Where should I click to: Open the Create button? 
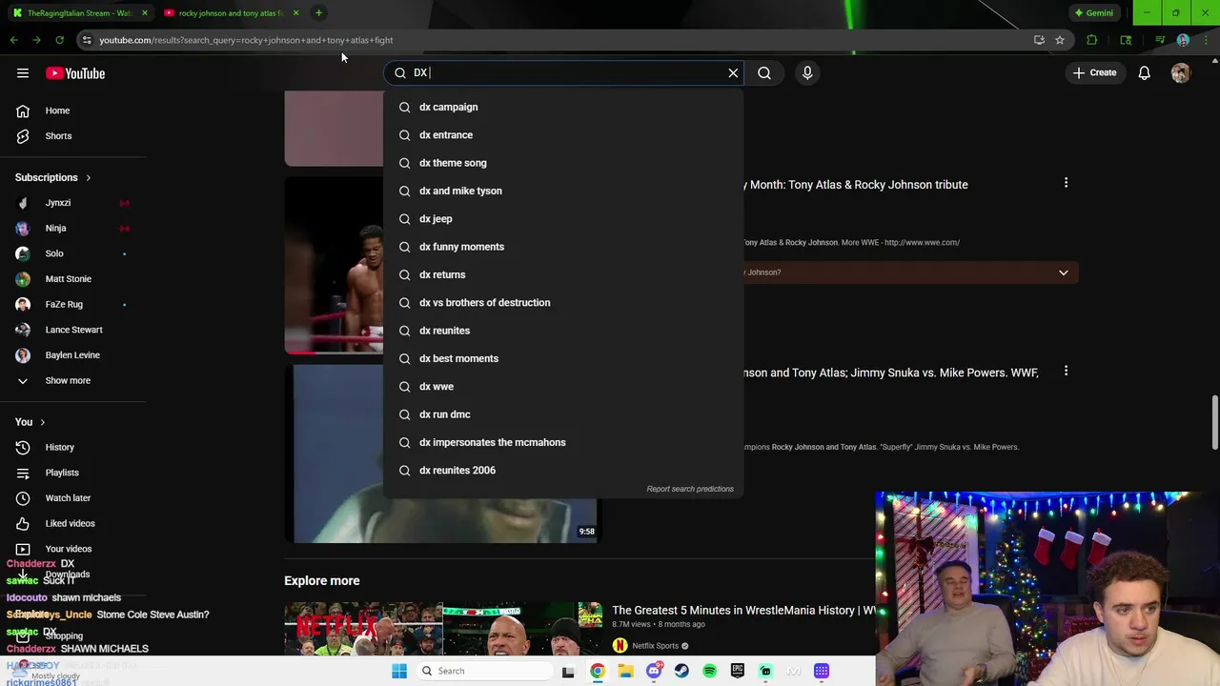[x=1094, y=72]
